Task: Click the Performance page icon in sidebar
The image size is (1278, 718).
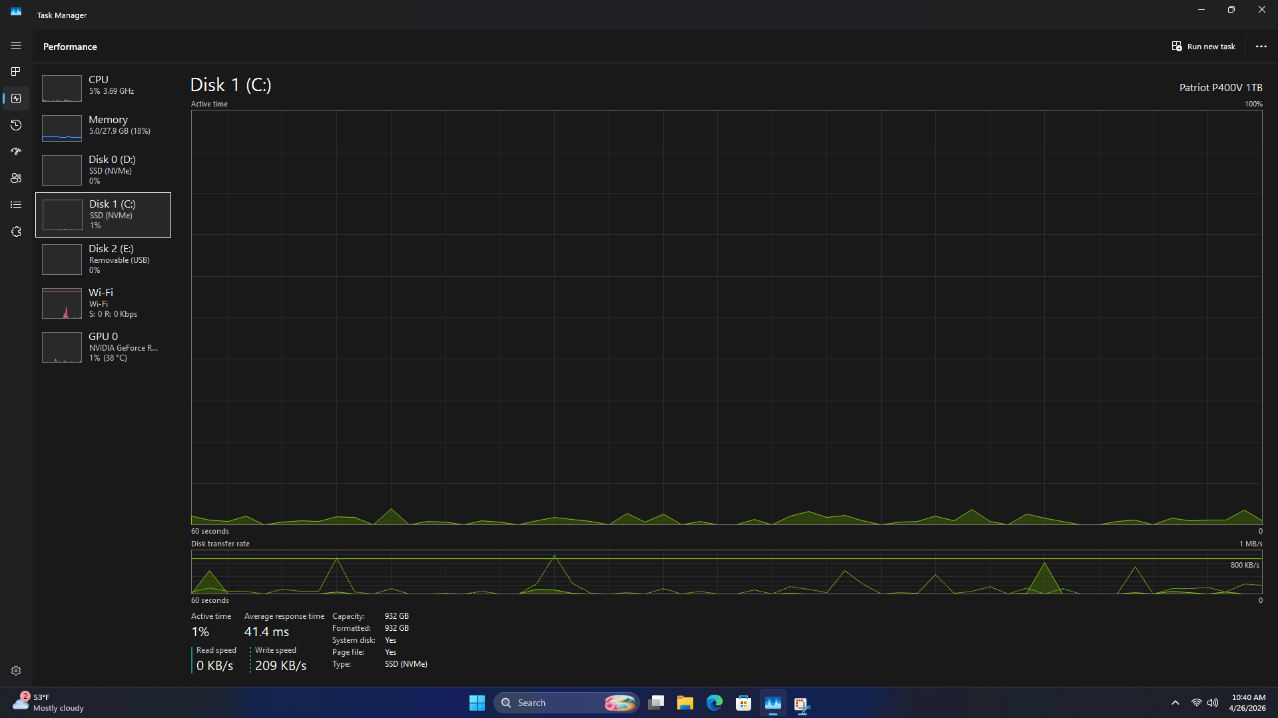Action: coord(16,98)
